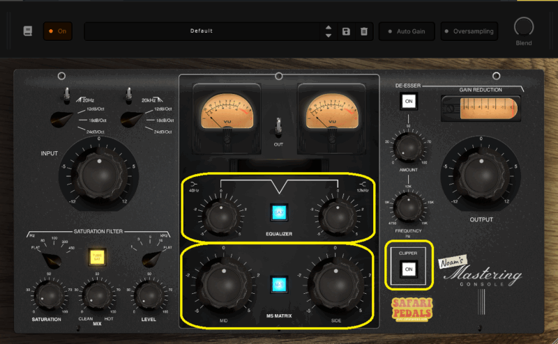The height and width of the screenshot is (344, 558).
Task: Enable Oversampling
Action: [x=469, y=31]
